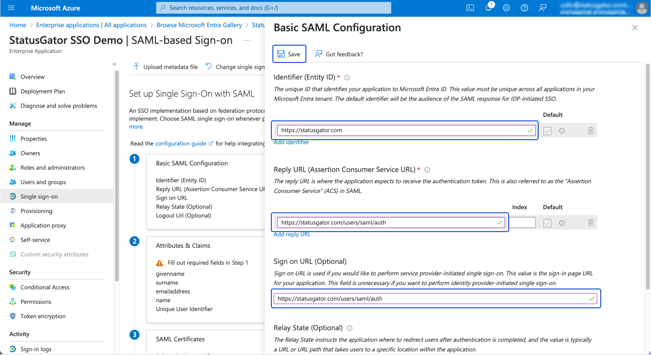Show info tooltip for Reply URL heading

(x=427, y=170)
